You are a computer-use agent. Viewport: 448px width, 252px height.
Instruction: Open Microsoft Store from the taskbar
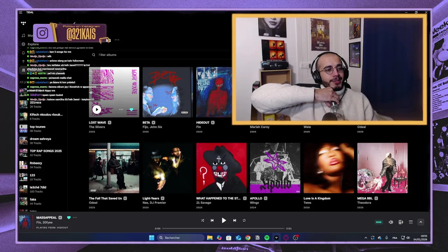[x=229, y=238]
